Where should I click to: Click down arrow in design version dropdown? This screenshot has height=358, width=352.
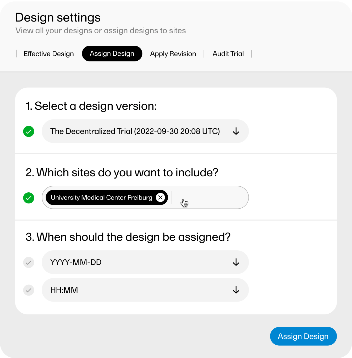coord(236,131)
